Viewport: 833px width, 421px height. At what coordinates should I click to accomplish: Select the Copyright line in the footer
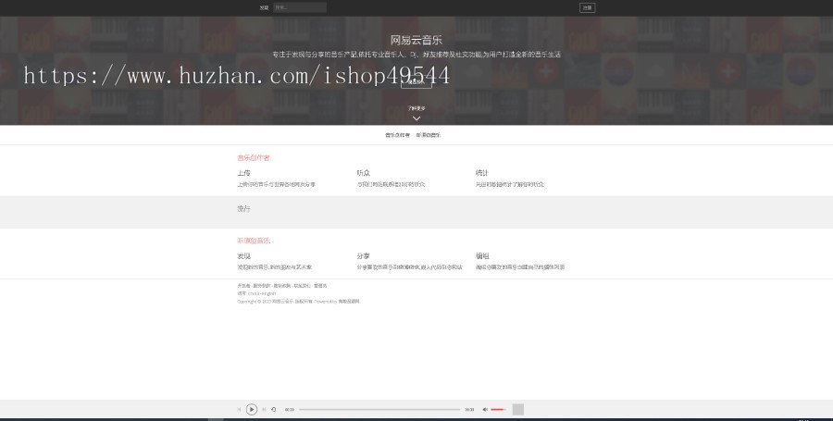click(298, 302)
